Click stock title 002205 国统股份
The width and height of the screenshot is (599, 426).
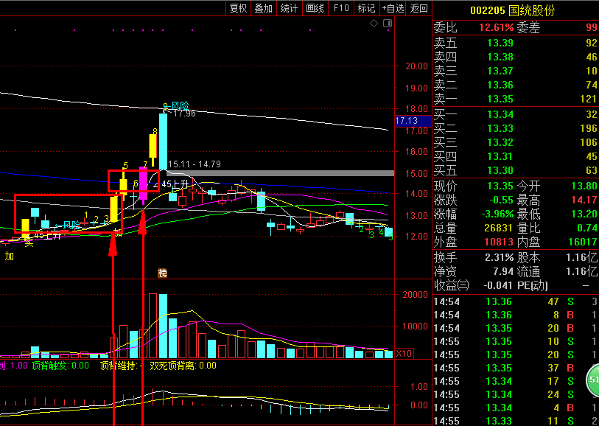pyautogui.click(x=512, y=10)
